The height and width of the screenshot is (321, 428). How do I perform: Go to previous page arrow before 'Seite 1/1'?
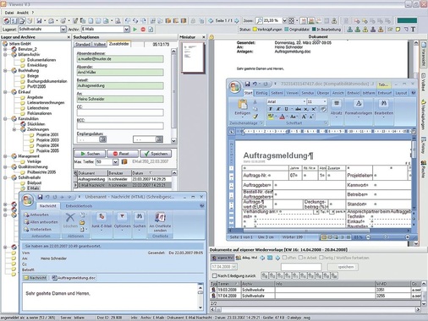211,20
